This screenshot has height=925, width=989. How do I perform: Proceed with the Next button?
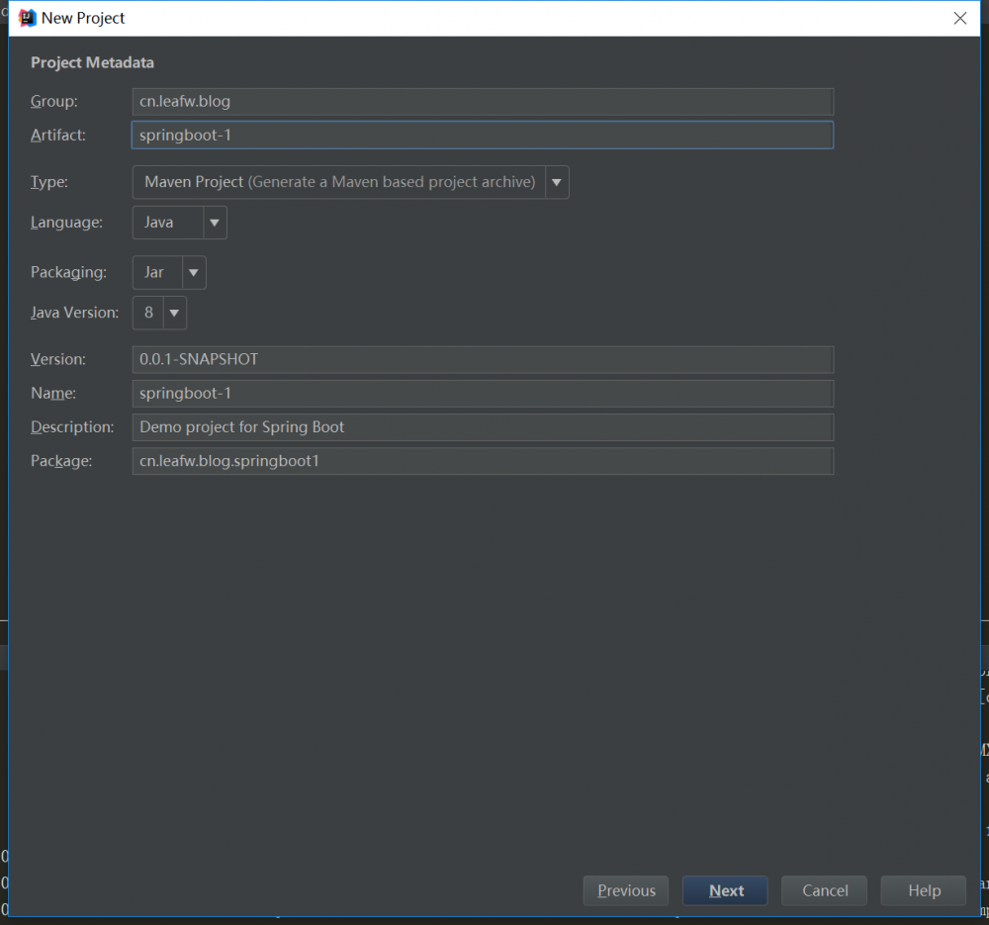tap(726, 890)
